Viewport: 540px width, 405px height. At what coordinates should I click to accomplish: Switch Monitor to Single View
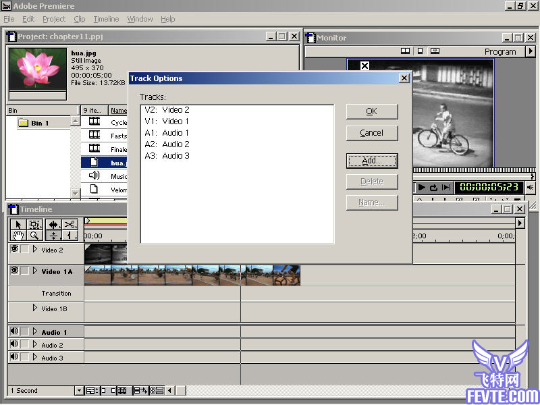click(420, 51)
